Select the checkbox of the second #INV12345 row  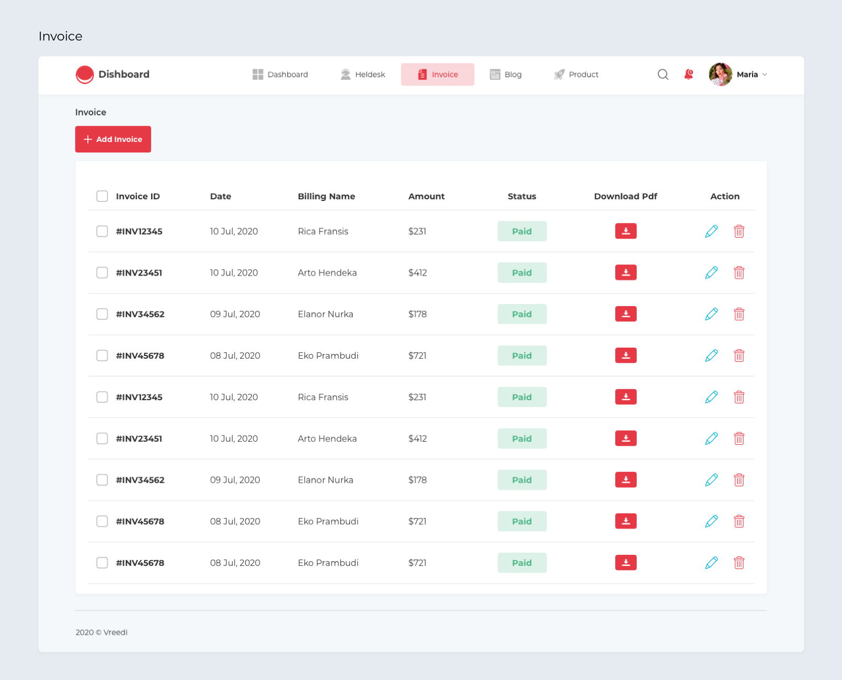(102, 397)
